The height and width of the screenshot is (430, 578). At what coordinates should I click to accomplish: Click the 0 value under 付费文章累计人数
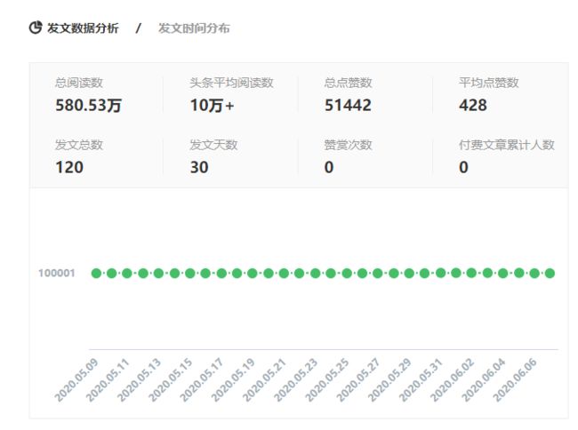[x=463, y=168]
